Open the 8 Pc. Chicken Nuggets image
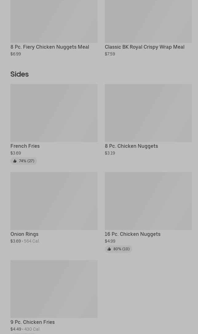The height and width of the screenshot is (334, 198). click(x=148, y=113)
